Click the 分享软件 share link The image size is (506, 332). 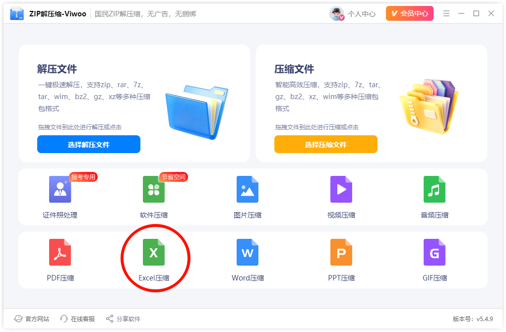[x=128, y=319]
